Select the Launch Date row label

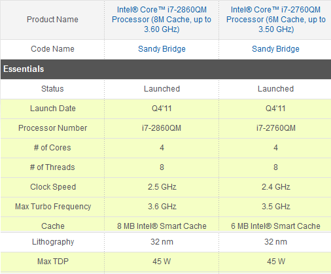pyautogui.click(x=53, y=109)
